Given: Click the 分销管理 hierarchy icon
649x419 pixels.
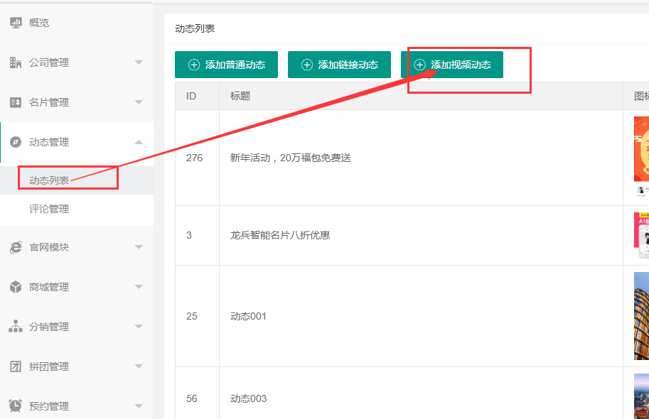Looking at the screenshot, I should click(16, 327).
